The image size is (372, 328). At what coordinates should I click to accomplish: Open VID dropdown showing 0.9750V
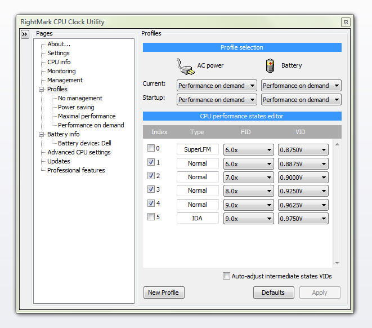303,219
